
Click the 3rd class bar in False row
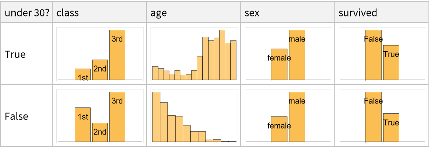pyautogui.click(x=117, y=116)
